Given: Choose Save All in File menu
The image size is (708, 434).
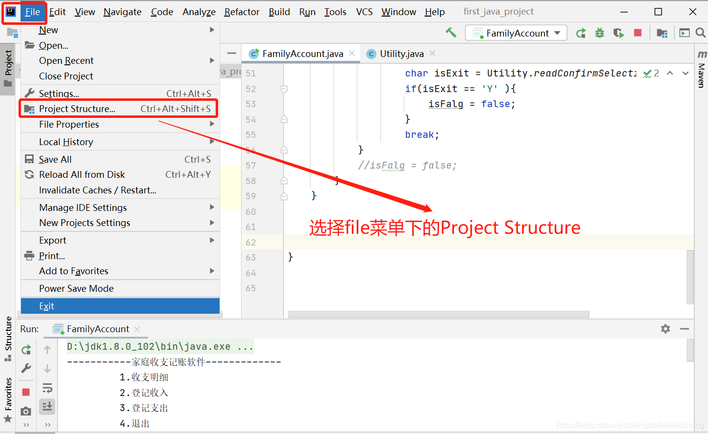Looking at the screenshot, I should [x=120, y=159].
